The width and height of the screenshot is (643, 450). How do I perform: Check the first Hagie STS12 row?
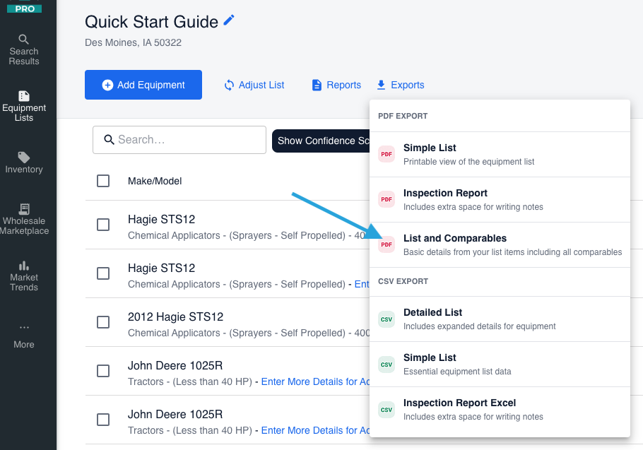coord(103,225)
